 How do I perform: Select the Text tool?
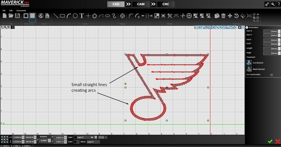tap(82, 16)
